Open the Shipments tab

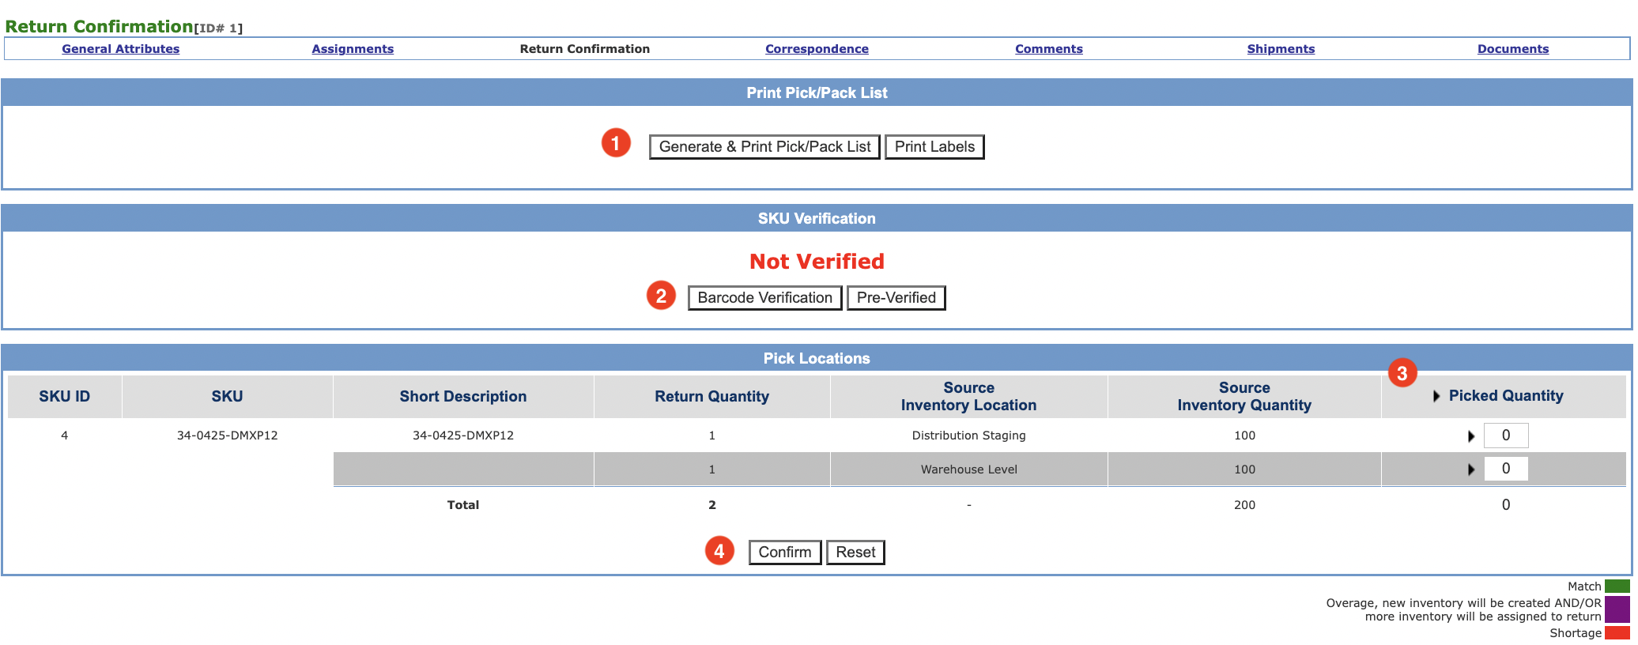point(1281,49)
